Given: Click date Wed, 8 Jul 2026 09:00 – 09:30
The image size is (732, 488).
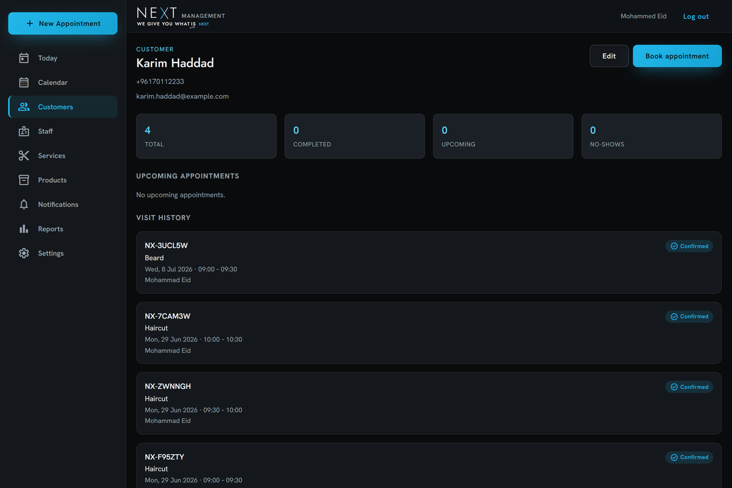Looking at the screenshot, I should [x=191, y=269].
